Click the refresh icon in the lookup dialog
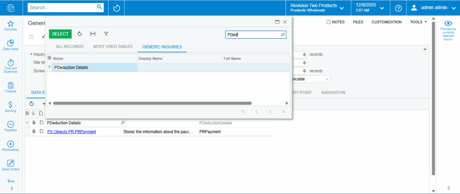460x194 pixels. pos(80,34)
